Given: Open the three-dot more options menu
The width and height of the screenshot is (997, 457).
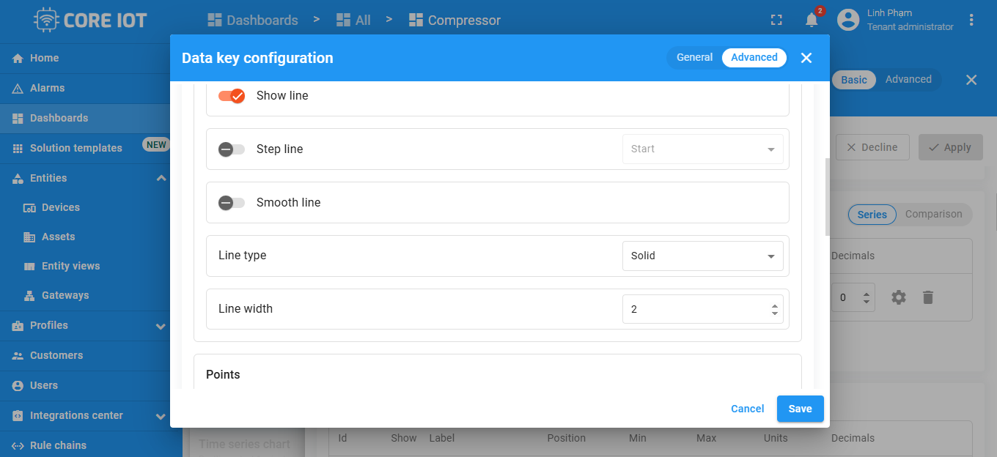Looking at the screenshot, I should (972, 20).
